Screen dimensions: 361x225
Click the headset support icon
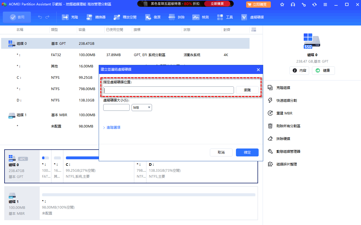(293, 5)
